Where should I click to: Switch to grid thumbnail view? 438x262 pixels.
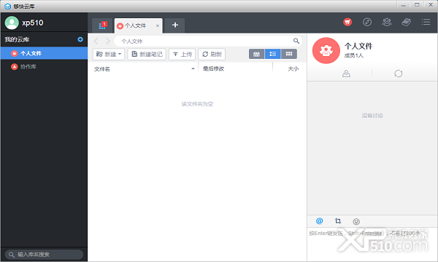pos(289,54)
